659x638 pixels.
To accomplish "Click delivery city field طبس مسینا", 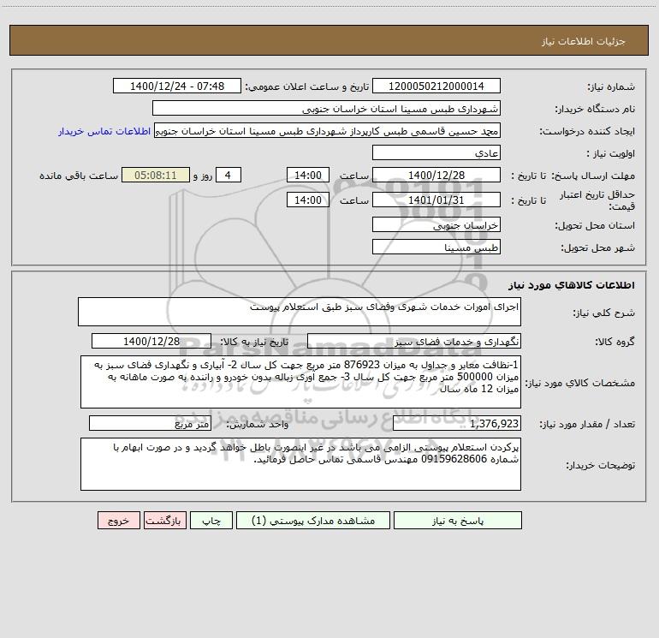I will pyautogui.click(x=436, y=247).
